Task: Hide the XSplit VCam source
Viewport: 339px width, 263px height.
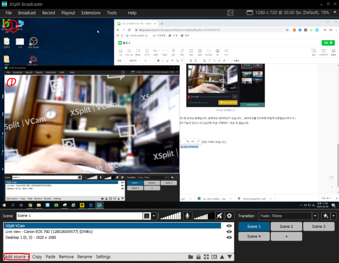Action: 229,226
